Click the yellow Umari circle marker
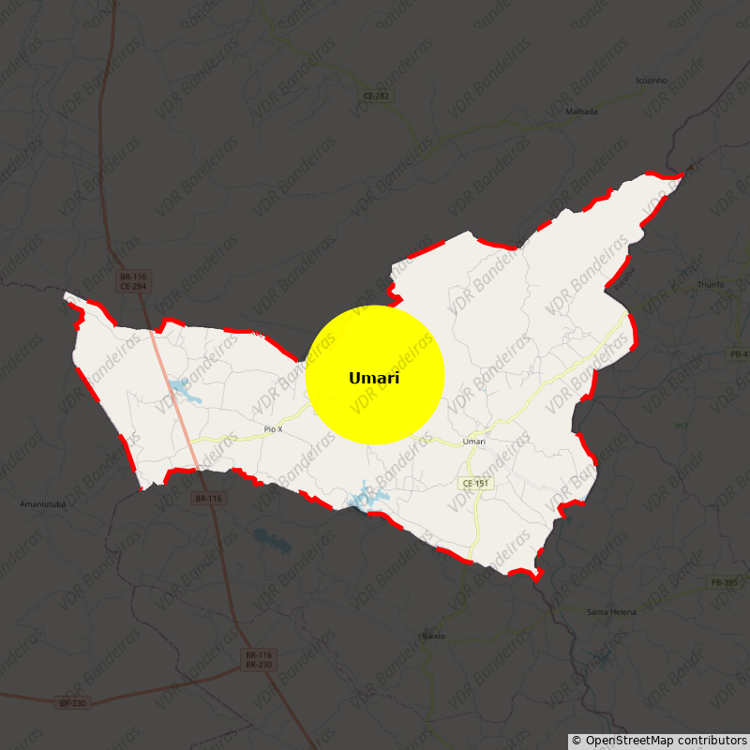This screenshot has width=750, height=750. tap(374, 375)
